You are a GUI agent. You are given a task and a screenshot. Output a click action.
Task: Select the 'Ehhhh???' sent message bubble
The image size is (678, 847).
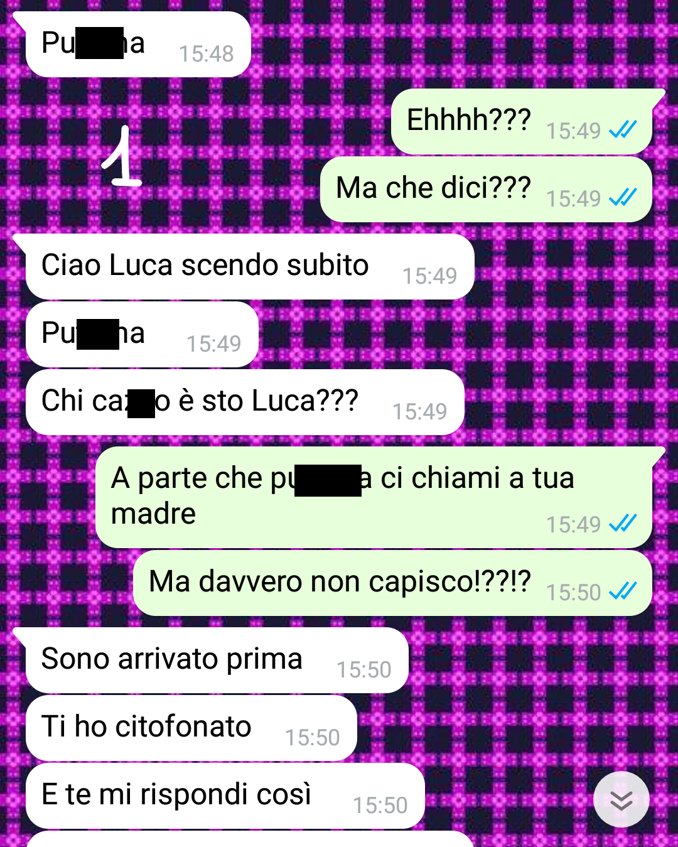pos(522,121)
